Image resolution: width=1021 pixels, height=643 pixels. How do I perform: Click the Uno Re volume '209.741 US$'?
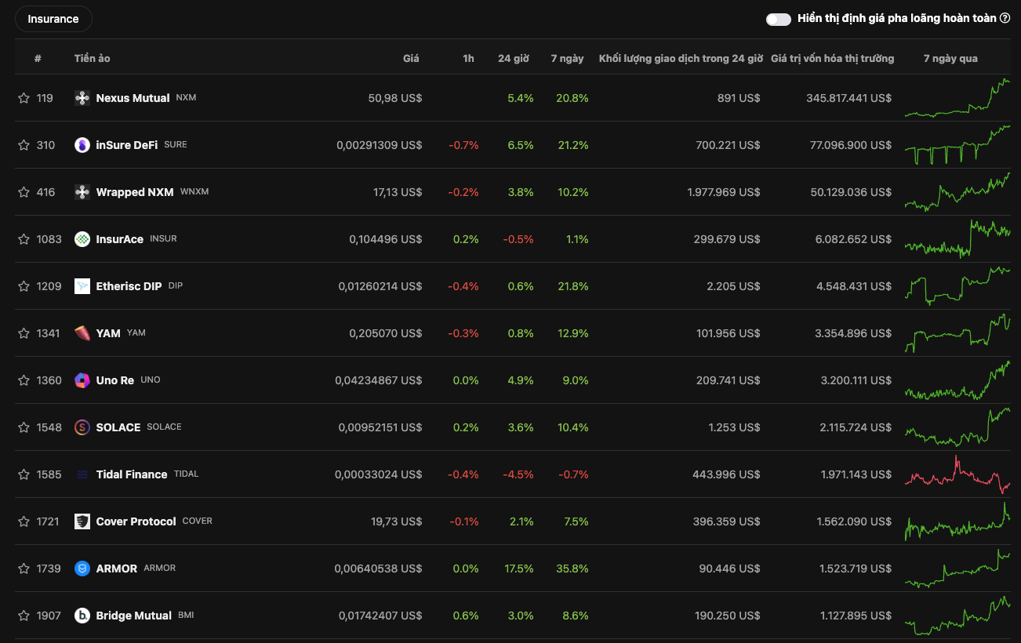[x=728, y=380]
